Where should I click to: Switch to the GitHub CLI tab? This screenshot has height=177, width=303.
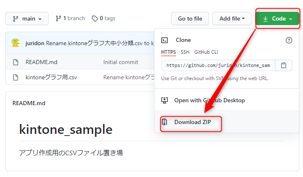click(206, 52)
